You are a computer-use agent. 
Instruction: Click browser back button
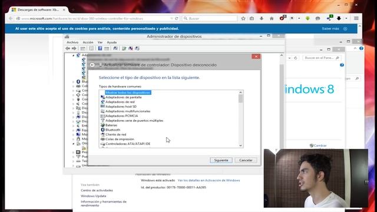tap(11, 18)
